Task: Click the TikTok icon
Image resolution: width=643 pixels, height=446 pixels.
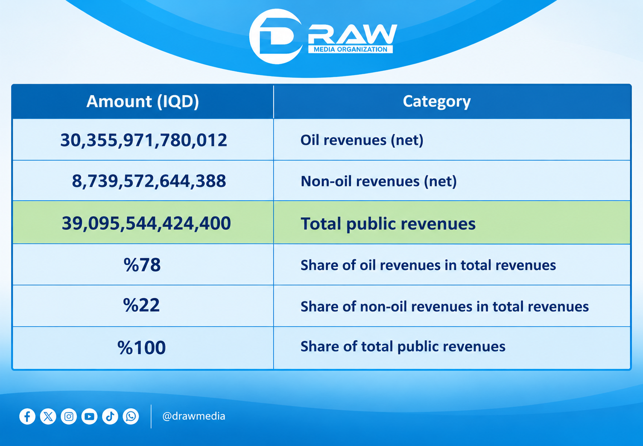Action: tap(110, 417)
